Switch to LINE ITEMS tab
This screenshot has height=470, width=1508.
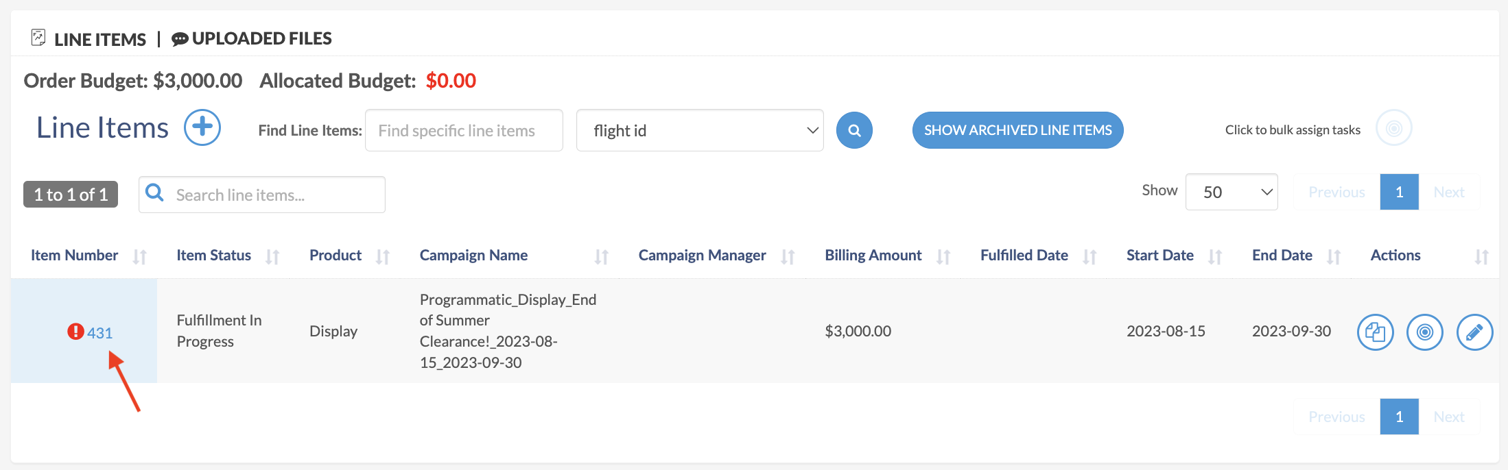pyautogui.click(x=100, y=40)
